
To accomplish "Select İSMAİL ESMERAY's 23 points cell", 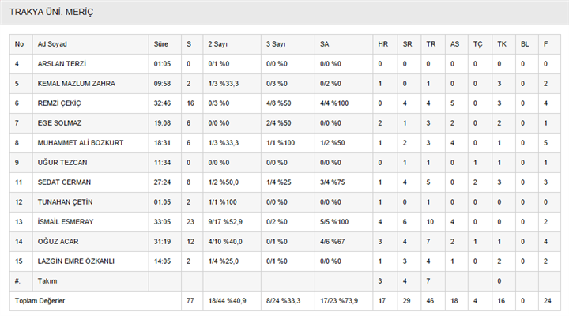I will point(192,222).
